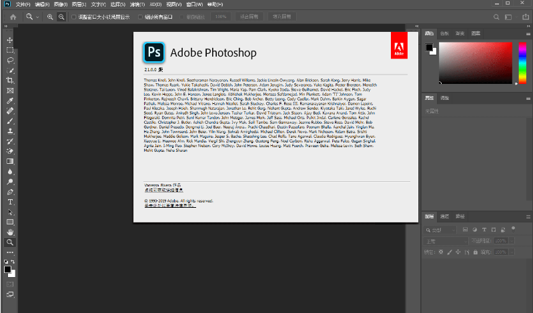Select the Move tool
533x313 pixels.
point(10,40)
